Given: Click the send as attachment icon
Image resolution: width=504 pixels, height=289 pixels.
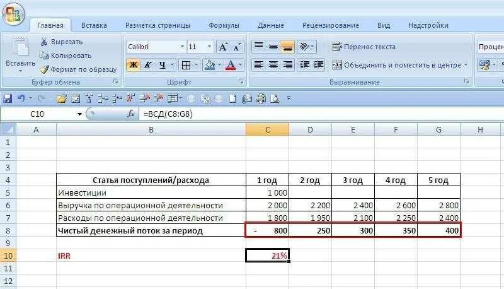Looking at the screenshot, I should point(246,98).
